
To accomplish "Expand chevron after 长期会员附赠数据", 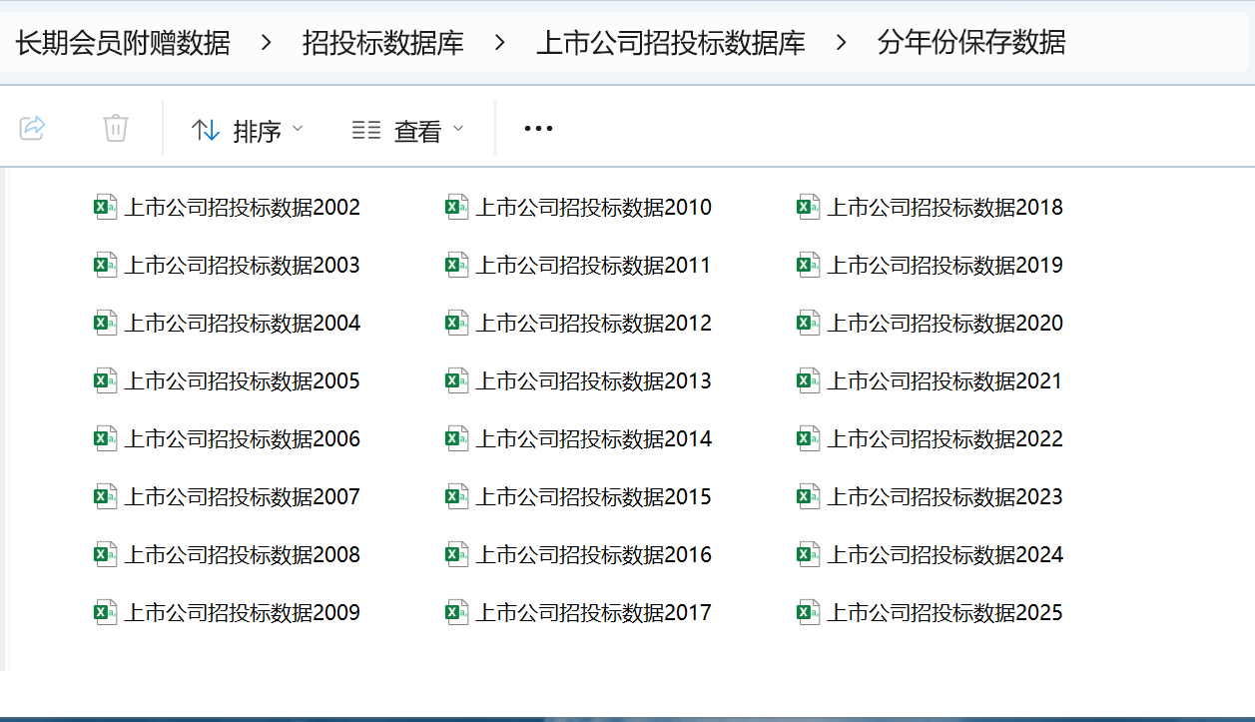I will [267, 43].
